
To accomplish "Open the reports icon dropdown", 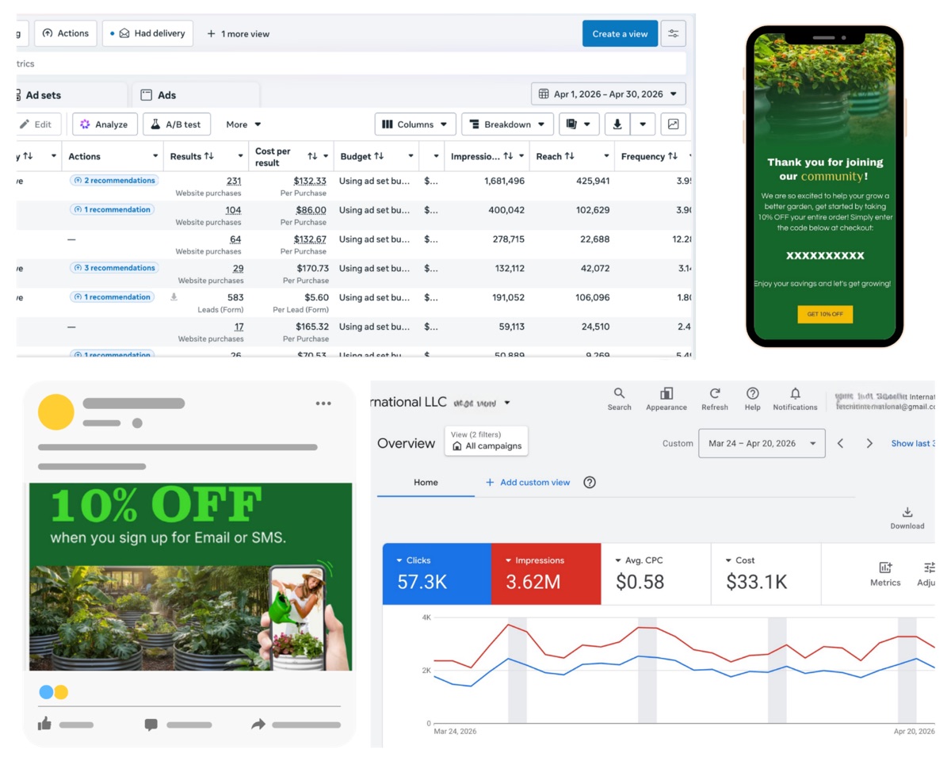I will click(579, 124).
